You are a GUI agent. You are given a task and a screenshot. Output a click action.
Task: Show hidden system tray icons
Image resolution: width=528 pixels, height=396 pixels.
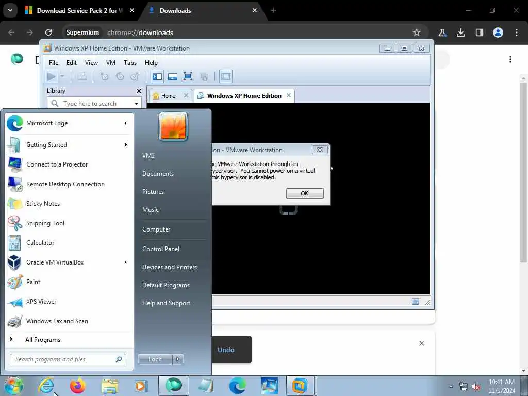[451, 386]
